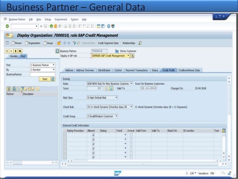
Task: Open the By '1 Number' dropdown
Action: coord(54,70)
